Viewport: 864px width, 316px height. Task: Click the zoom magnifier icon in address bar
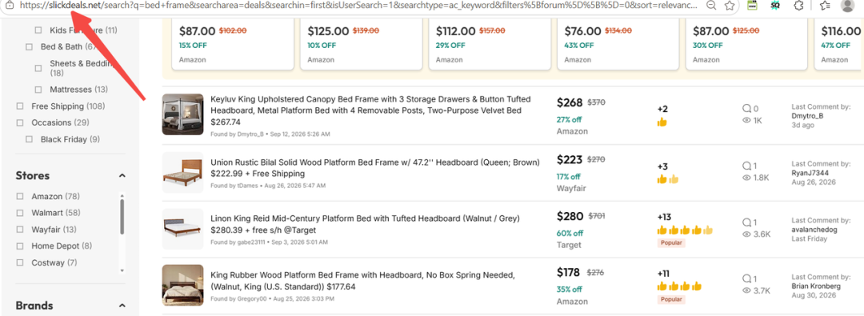click(x=711, y=6)
